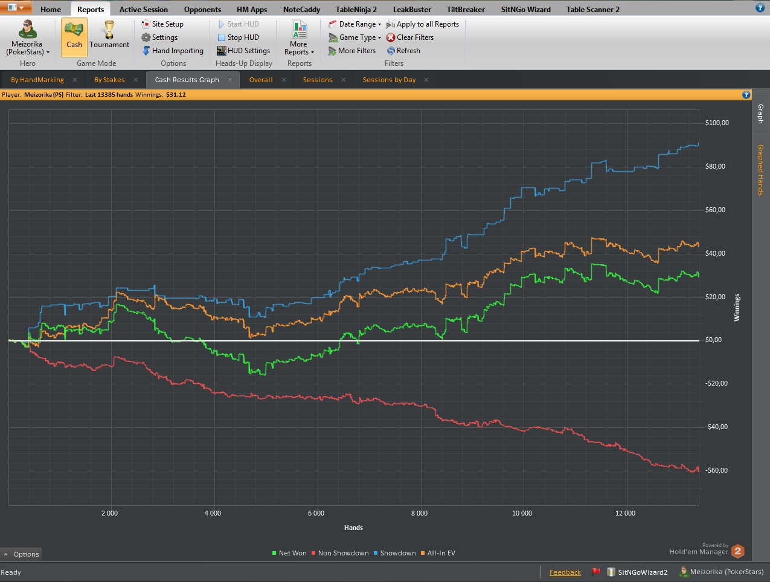Open the Reports ribbon tab
This screenshot has height=582, width=770.
tap(91, 9)
